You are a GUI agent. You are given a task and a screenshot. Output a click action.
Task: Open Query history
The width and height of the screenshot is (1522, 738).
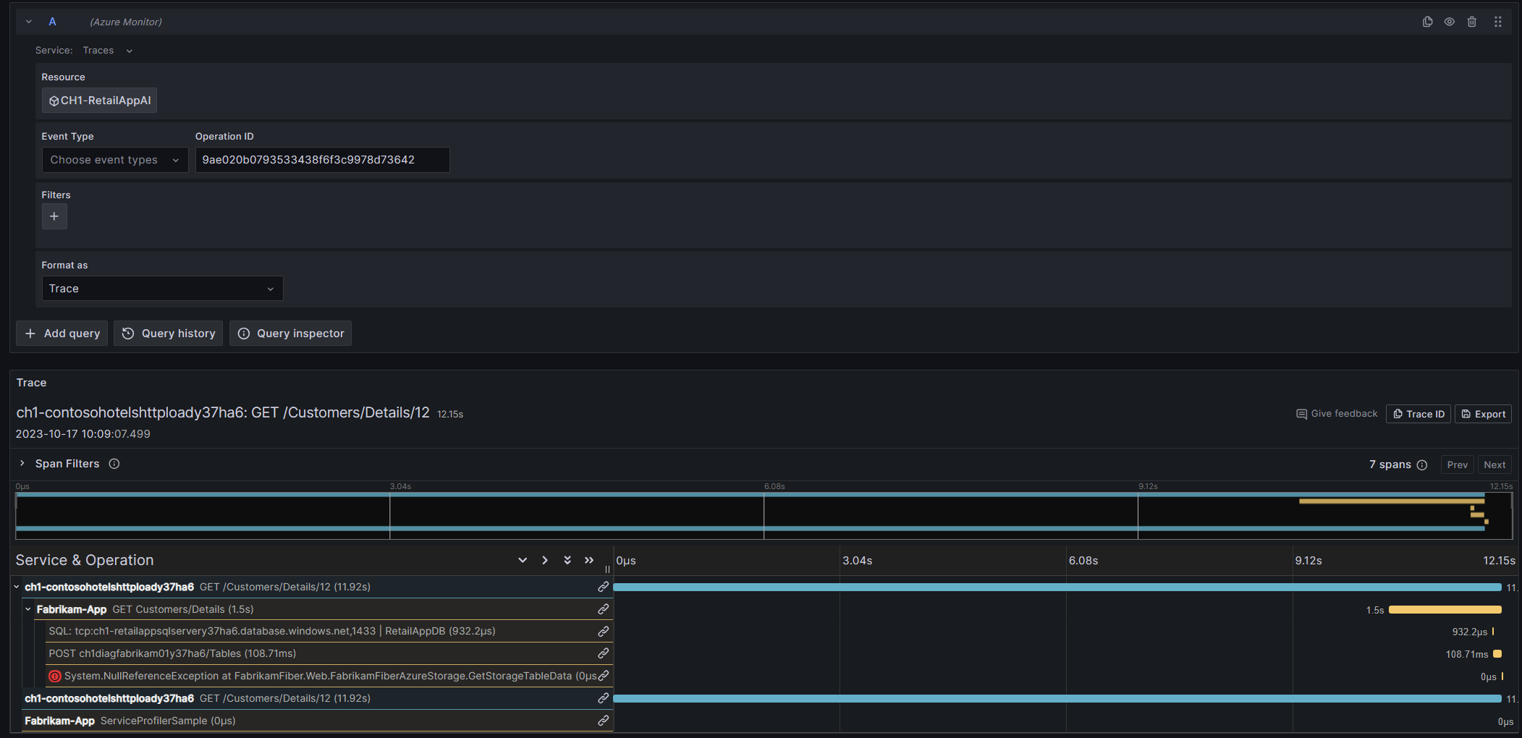coord(168,334)
